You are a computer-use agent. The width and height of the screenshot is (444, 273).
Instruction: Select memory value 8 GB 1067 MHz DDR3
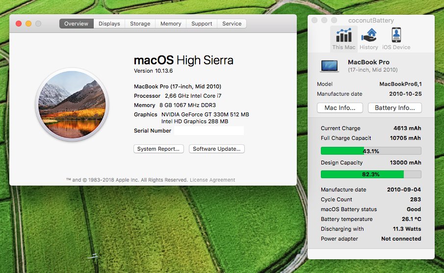tap(187, 105)
